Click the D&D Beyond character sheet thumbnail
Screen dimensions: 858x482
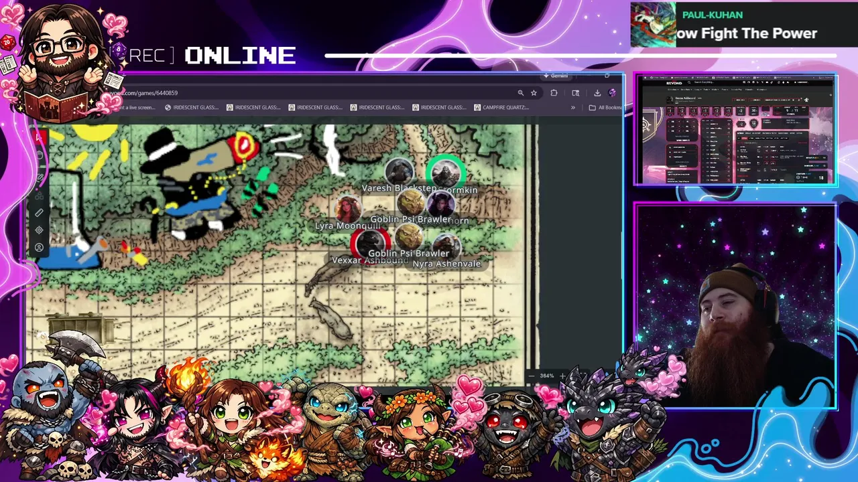pos(735,130)
